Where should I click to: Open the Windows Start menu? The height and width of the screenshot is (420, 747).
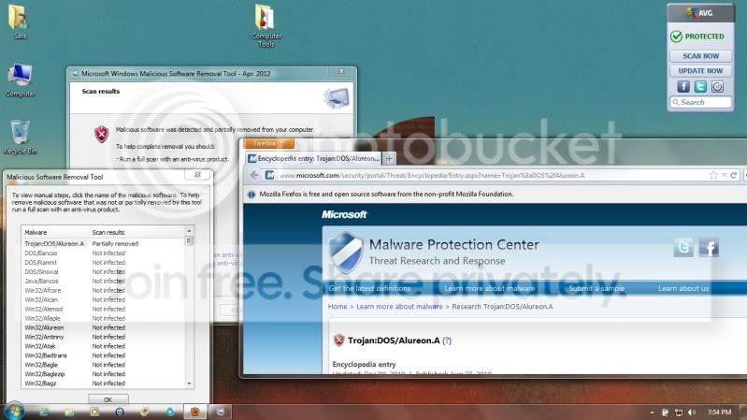pyautogui.click(x=14, y=411)
